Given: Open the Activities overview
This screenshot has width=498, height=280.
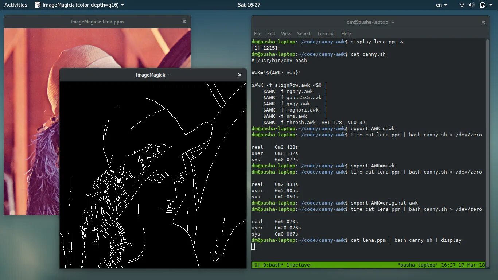Looking at the screenshot, I should [x=16, y=5].
